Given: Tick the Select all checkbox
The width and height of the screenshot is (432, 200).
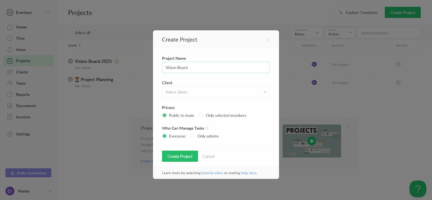Looking at the screenshot, I should point(70,33).
